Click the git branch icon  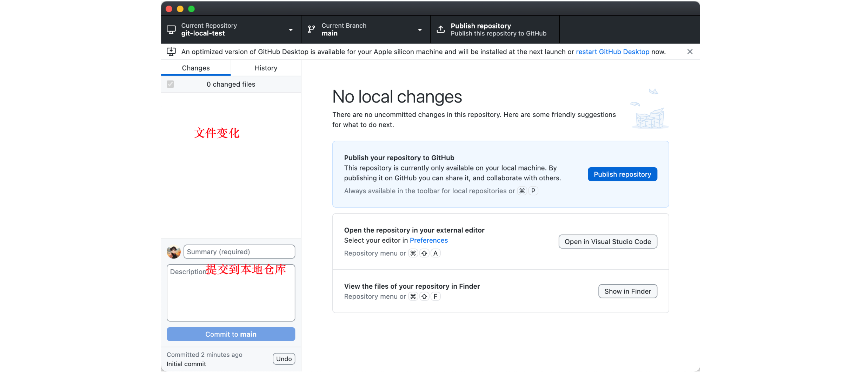311,29
